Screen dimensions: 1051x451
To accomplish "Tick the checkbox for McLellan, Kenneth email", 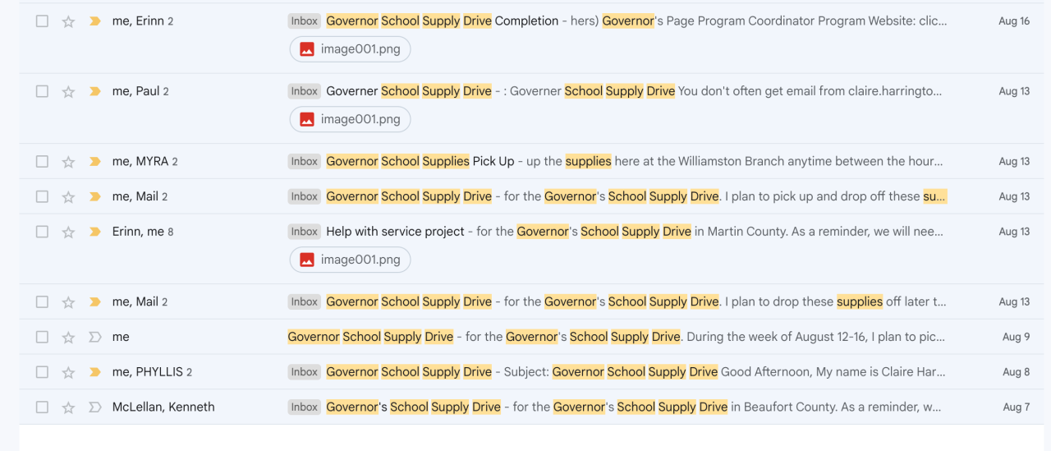I will click(x=42, y=407).
